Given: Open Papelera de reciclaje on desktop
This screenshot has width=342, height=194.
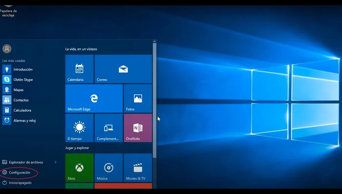Looking at the screenshot, I should coord(8,11).
